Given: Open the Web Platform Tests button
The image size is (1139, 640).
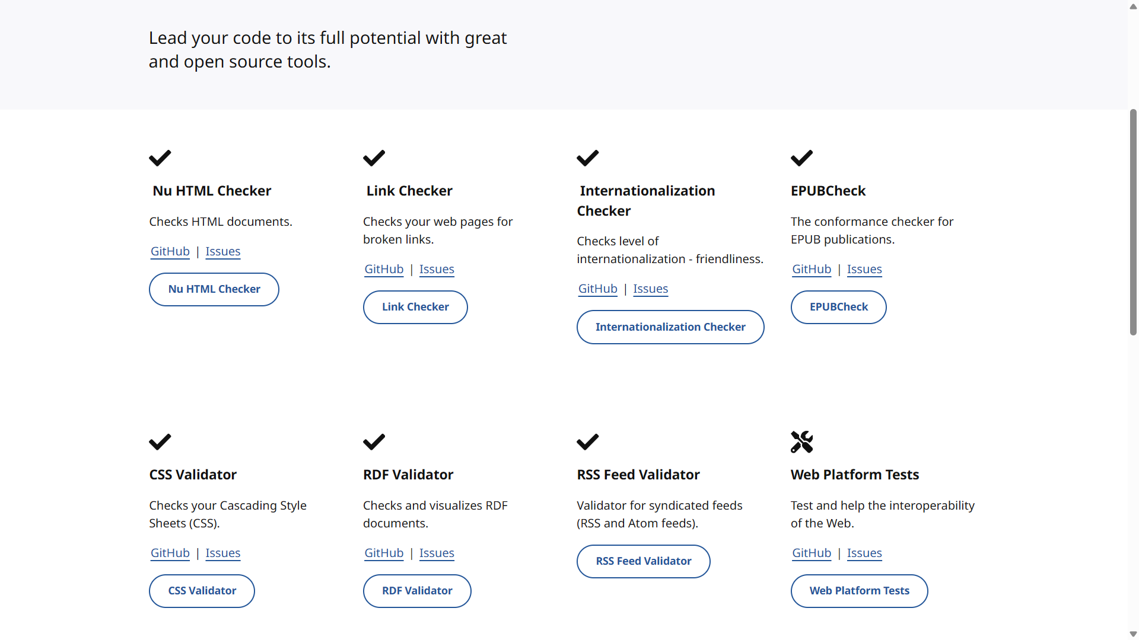Looking at the screenshot, I should pos(859,591).
